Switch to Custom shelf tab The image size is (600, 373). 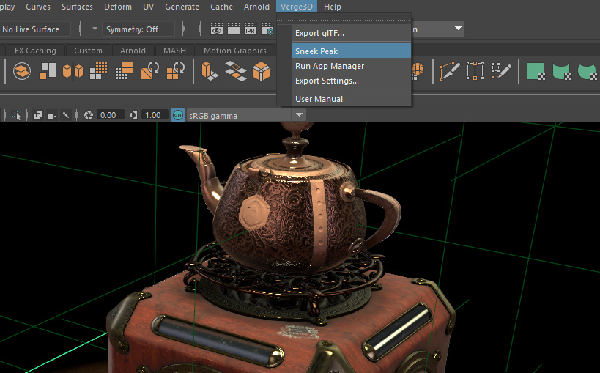88,51
